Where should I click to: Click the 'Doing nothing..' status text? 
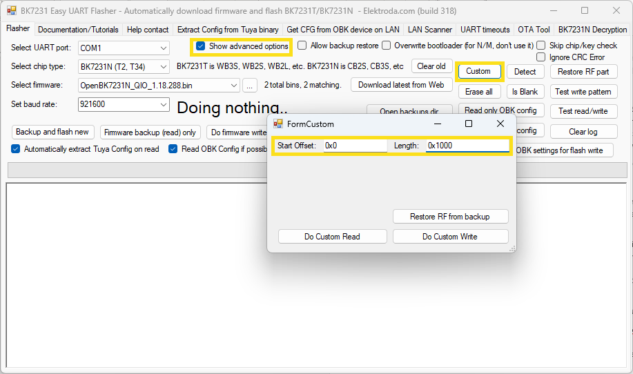pos(232,108)
